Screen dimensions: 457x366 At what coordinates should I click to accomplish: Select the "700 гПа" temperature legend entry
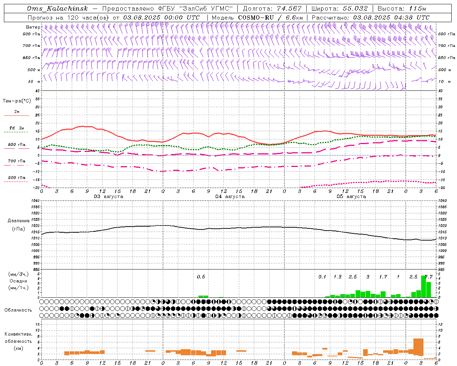16,161
